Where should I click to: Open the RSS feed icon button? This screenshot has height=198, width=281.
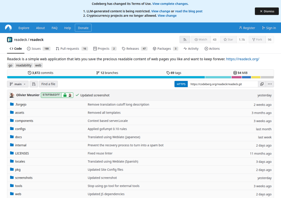point(185,40)
